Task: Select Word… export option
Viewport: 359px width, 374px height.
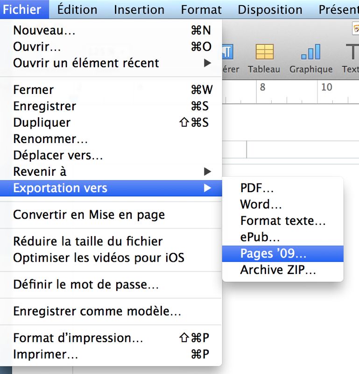Action: [261, 204]
